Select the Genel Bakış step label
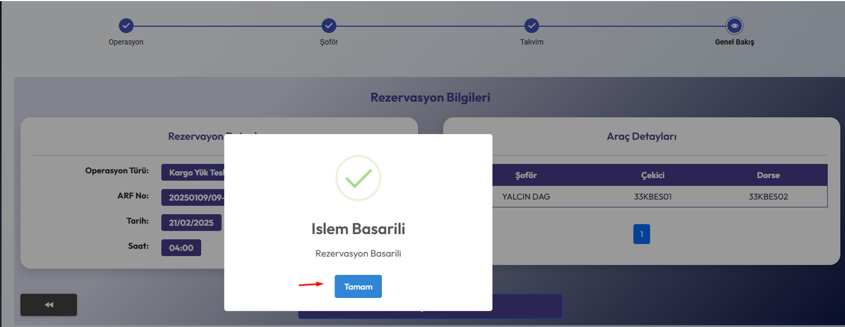The image size is (845, 327). (734, 42)
